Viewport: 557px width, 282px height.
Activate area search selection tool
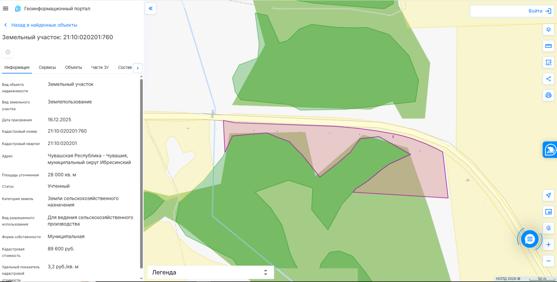[x=548, y=63]
